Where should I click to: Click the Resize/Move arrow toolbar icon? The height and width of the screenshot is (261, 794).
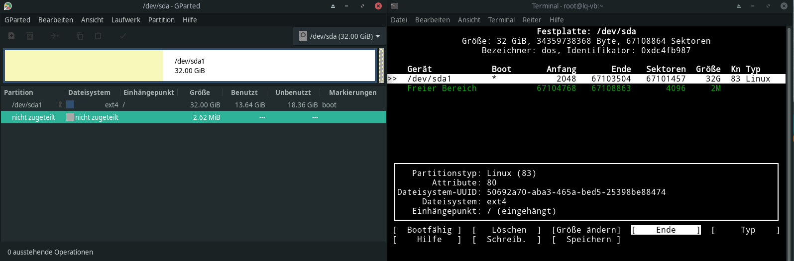coord(55,36)
